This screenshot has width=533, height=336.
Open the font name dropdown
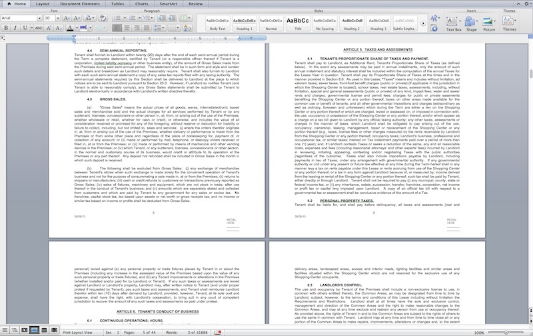coord(39,18)
